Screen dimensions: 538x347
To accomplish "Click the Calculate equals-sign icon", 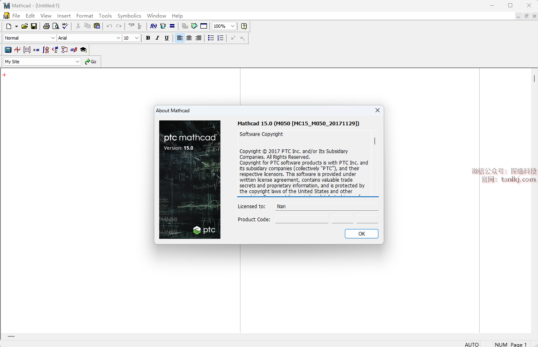I will point(172,26).
